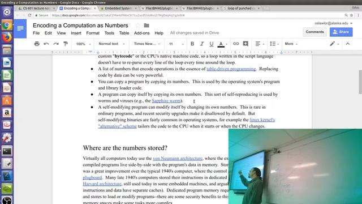Viewport: 362px width, 204px height.
Task: Open the editing mode pencil dropdown
Action: click(334, 44)
